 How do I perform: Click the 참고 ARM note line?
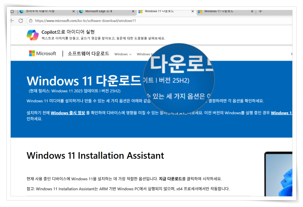128,189
